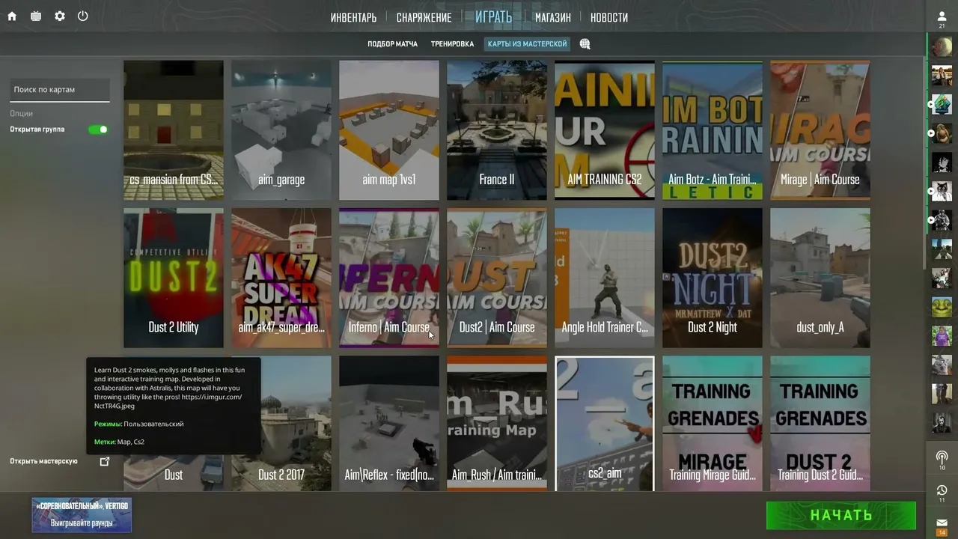Click the power quit icon
Image resolution: width=958 pixels, height=539 pixels.
pyautogui.click(x=83, y=16)
